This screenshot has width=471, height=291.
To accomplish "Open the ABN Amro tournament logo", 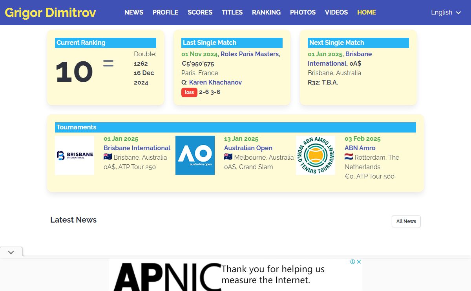I will (x=316, y=155).
